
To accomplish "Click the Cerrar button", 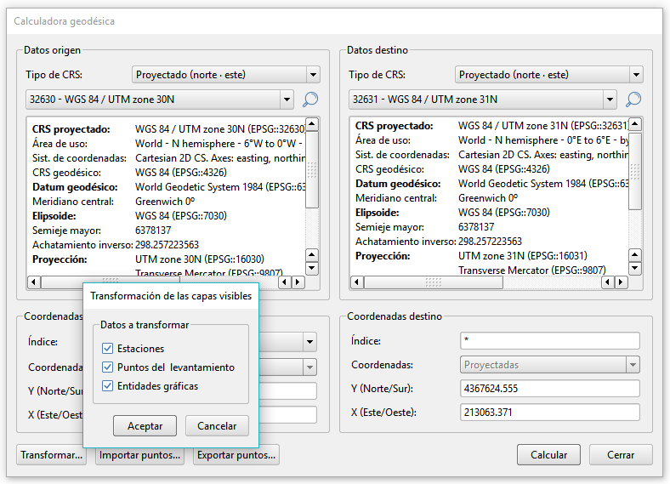I will point(621,455).
